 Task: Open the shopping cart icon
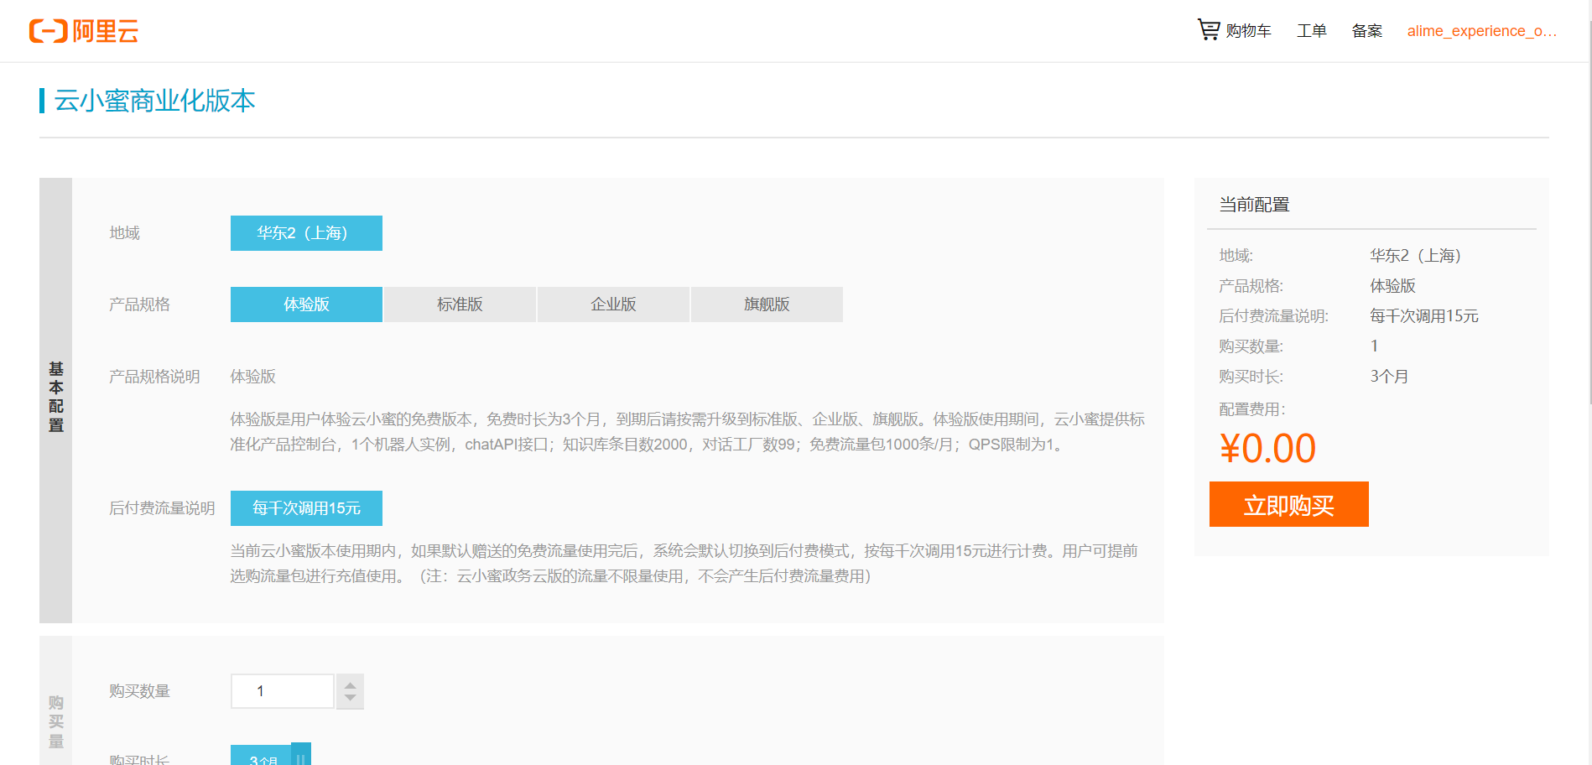click(x=1209, y=30)
